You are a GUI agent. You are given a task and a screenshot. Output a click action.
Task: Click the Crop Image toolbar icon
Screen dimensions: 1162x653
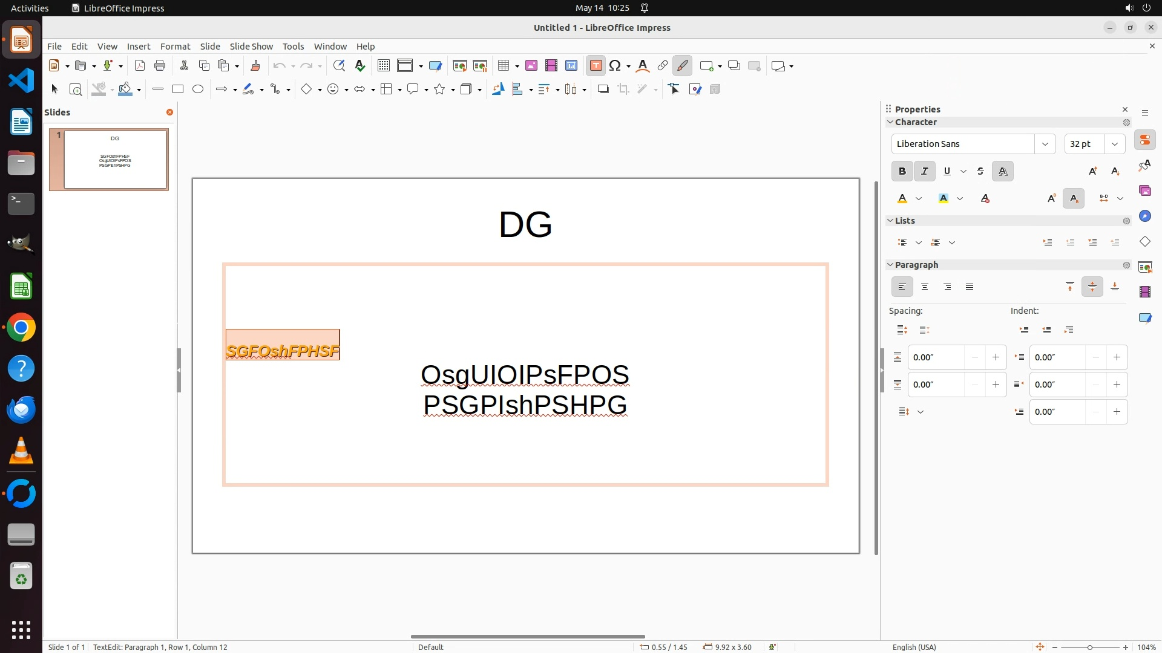[x=623, y=89]
